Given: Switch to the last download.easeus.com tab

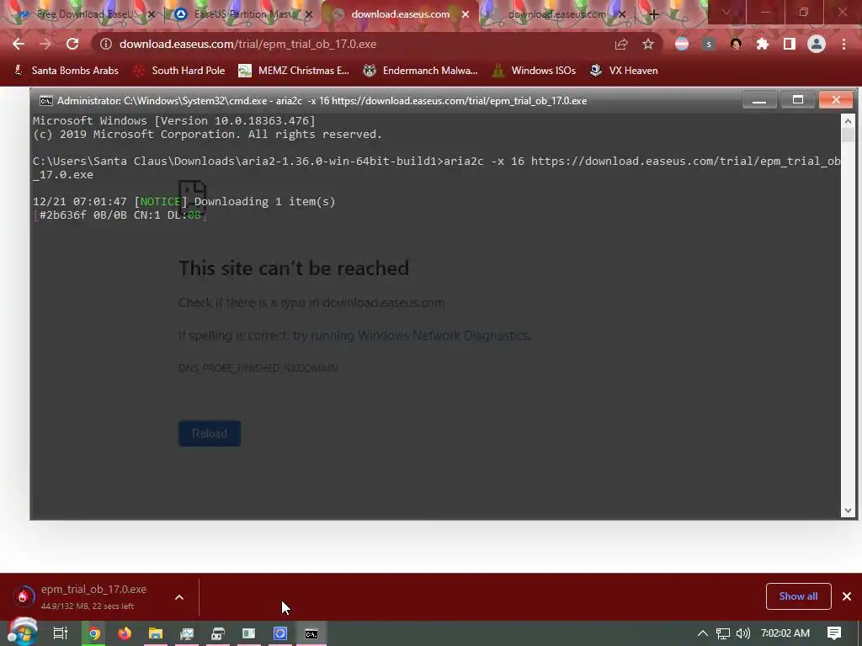Looking at the screenshot, I should pyautogui.click(x=557, y=14).
